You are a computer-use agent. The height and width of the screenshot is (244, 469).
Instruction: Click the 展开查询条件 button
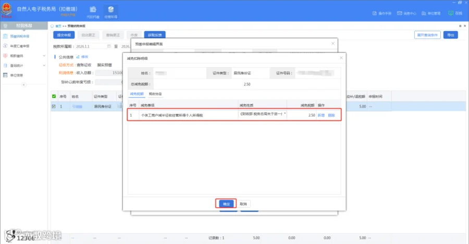pyautogui.click(x=427, y=35)
